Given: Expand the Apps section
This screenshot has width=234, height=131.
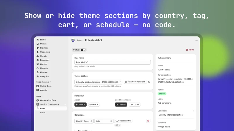Looking at the screenshot, I should [x=39, y=96].
